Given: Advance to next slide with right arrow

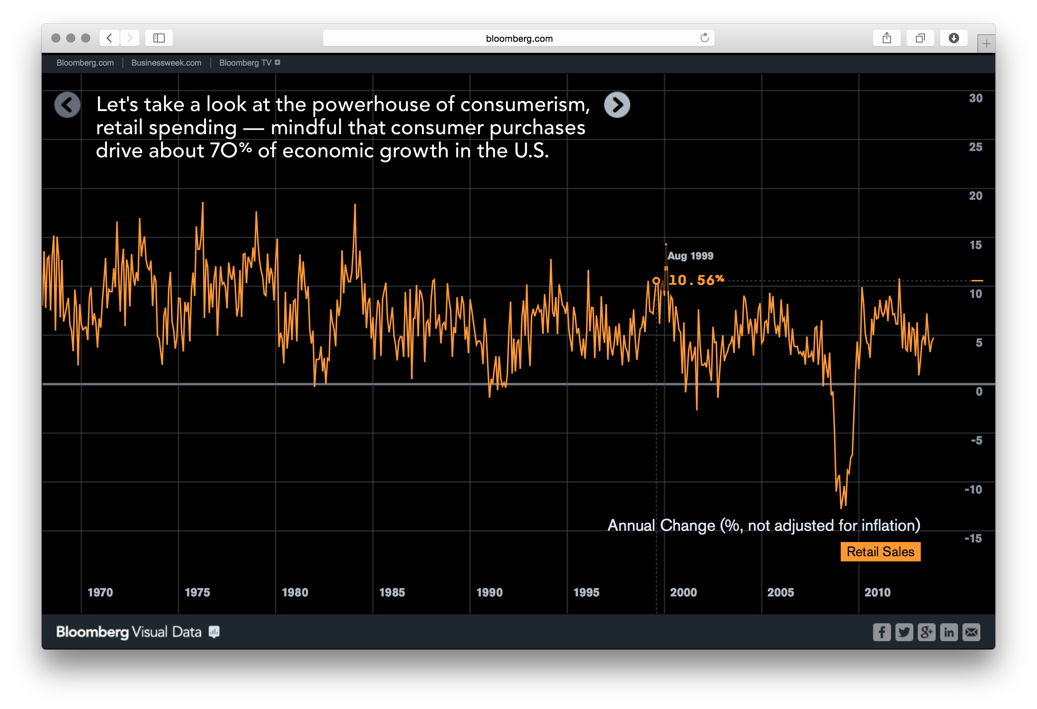Looking at the screenshot, I should tap(618, 104).
